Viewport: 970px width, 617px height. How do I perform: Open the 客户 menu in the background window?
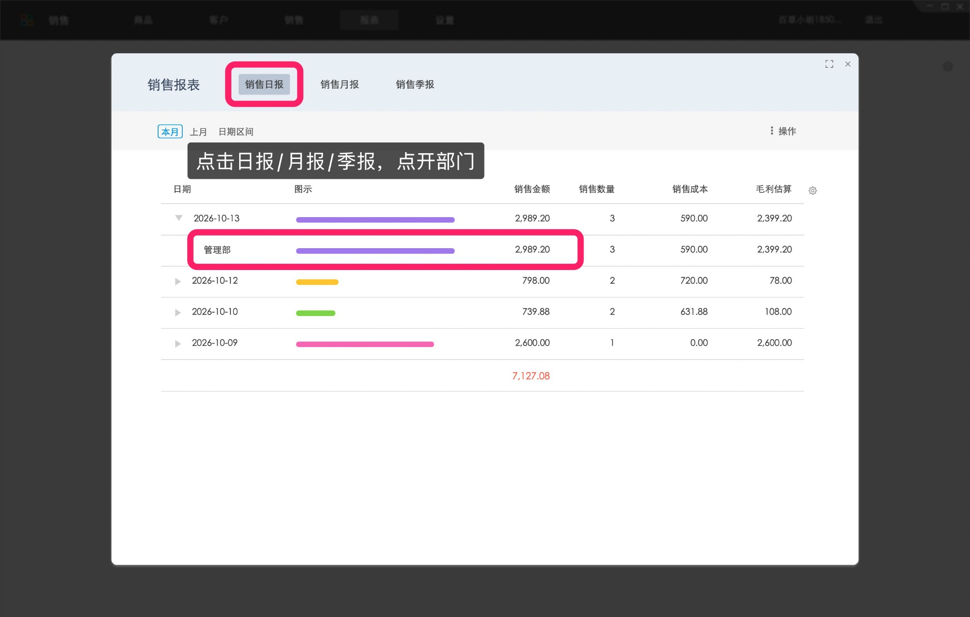(x=218, y=20)
